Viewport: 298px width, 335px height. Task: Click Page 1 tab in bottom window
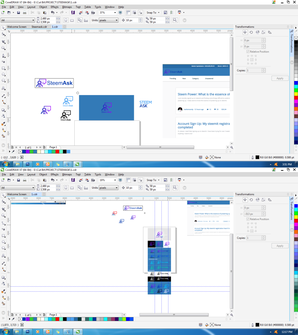click(x=53, y=315)
